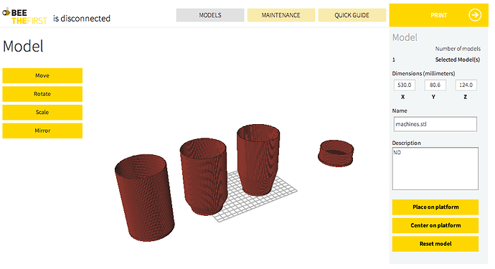Click the 'Number of models' label
The height and width of the screenshot is (269, 495).
point(458,49)
